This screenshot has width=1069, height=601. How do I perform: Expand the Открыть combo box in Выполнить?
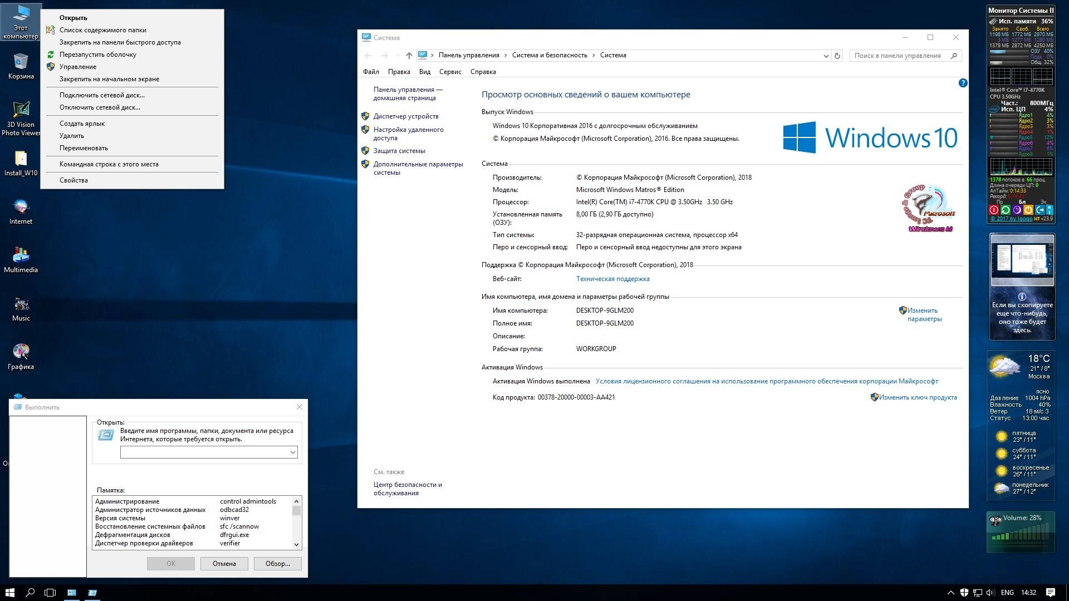292,452
